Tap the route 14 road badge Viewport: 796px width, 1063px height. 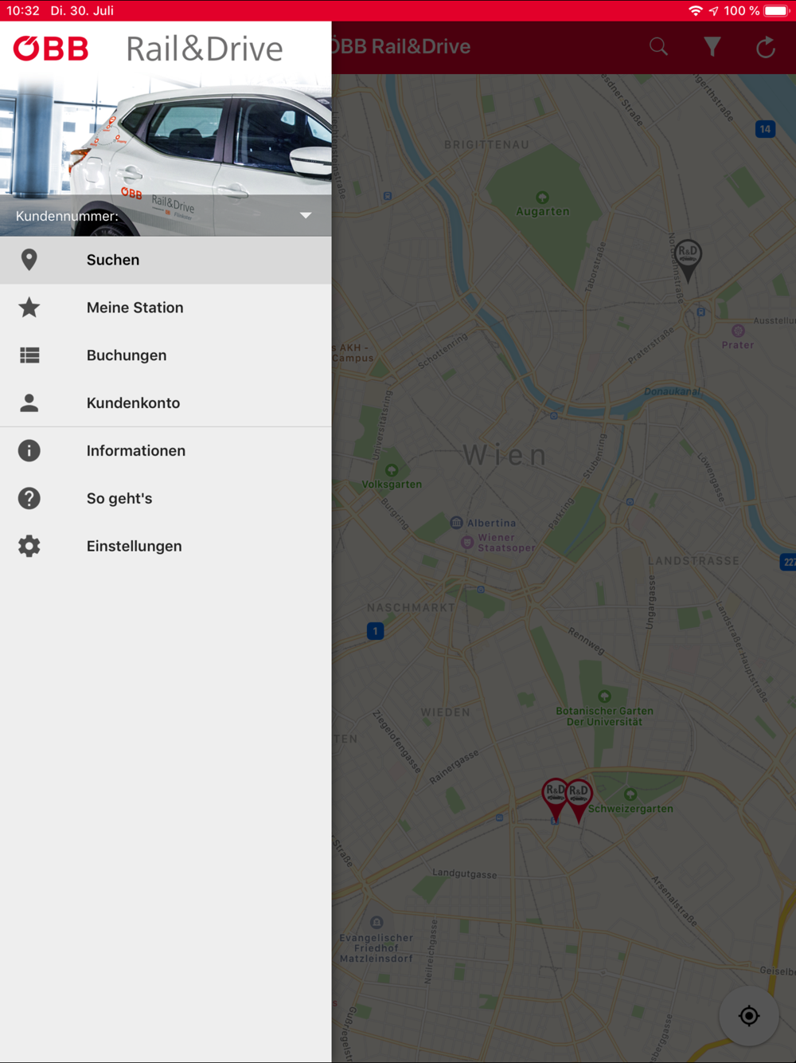tap(765, 129)
